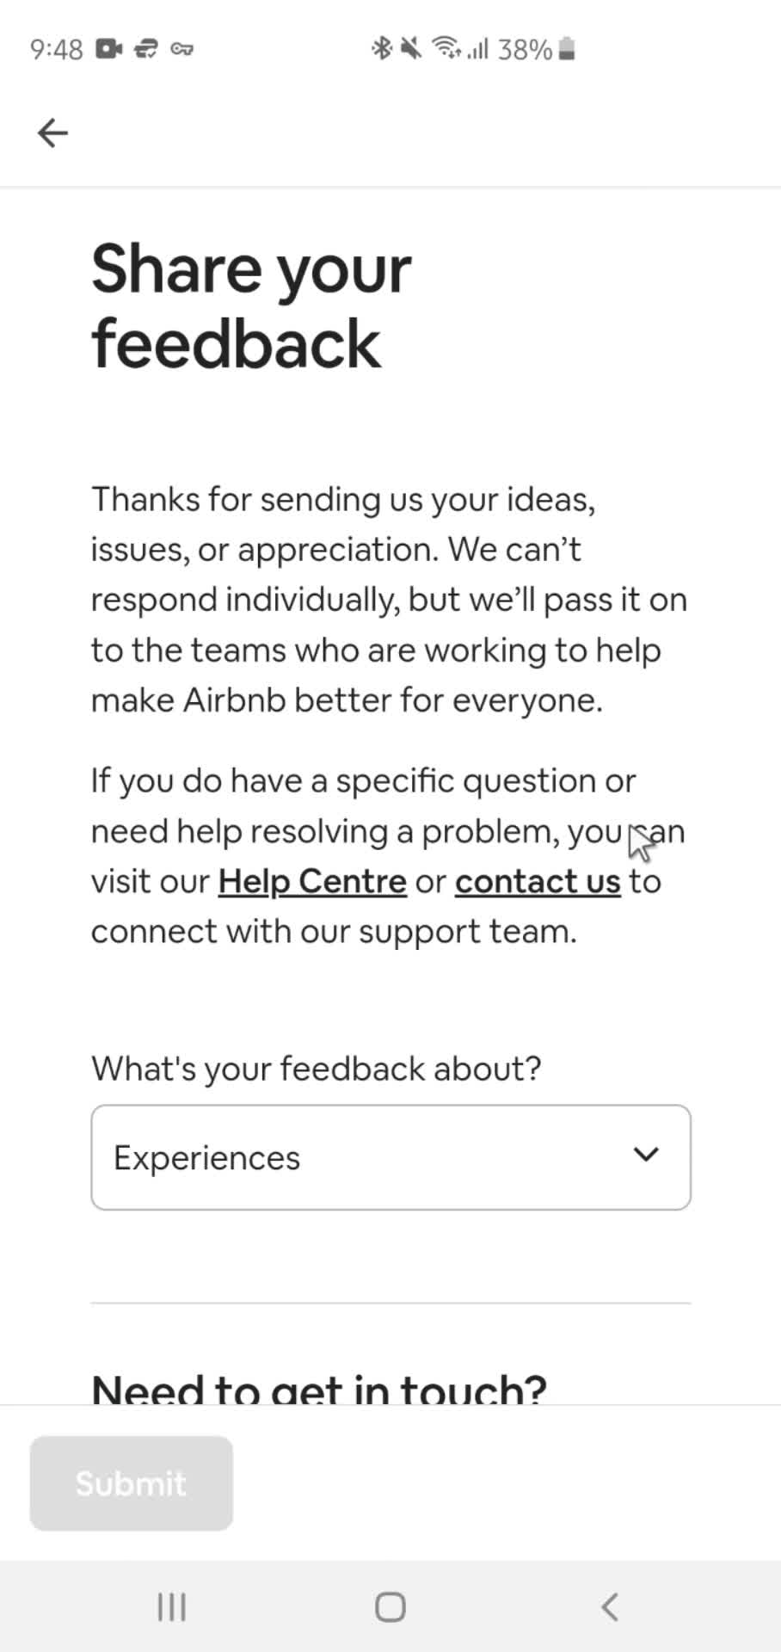Click the dropdown chevron arrow
This screenshot has width=781, height=1652.
click(646, 1155)
